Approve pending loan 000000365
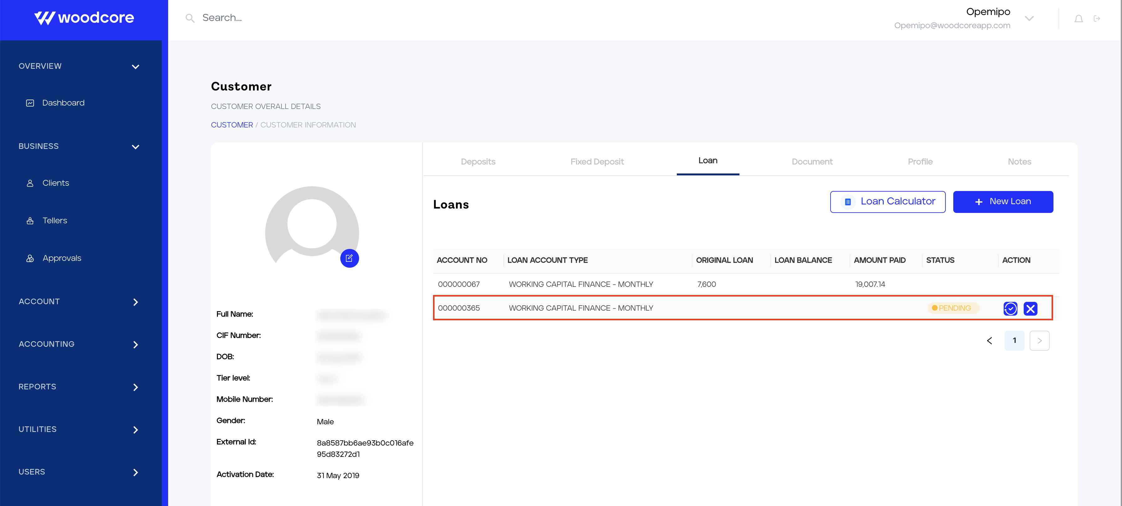Screen dimensions: 1122x506 click(1010, 308)
